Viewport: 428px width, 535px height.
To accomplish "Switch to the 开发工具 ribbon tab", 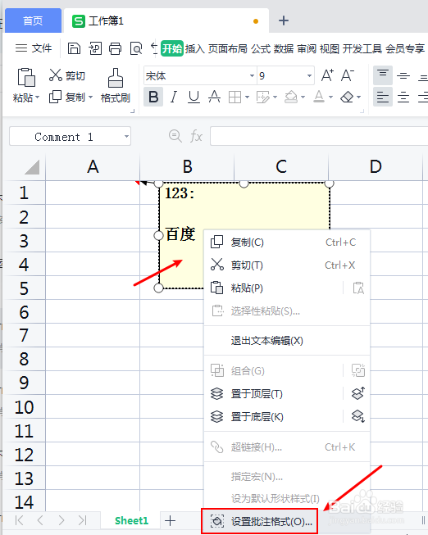I will click(x=362, y=49).
